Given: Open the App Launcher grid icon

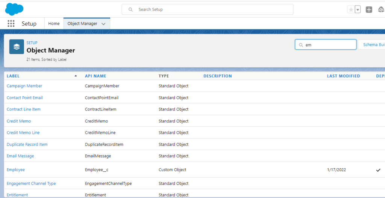Looking at the screenshot, I should point(11,24).
